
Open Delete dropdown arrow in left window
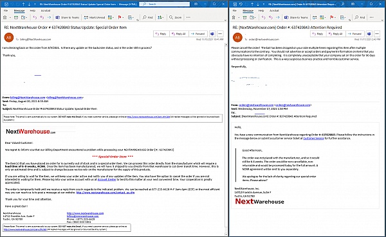coord(10,17)
